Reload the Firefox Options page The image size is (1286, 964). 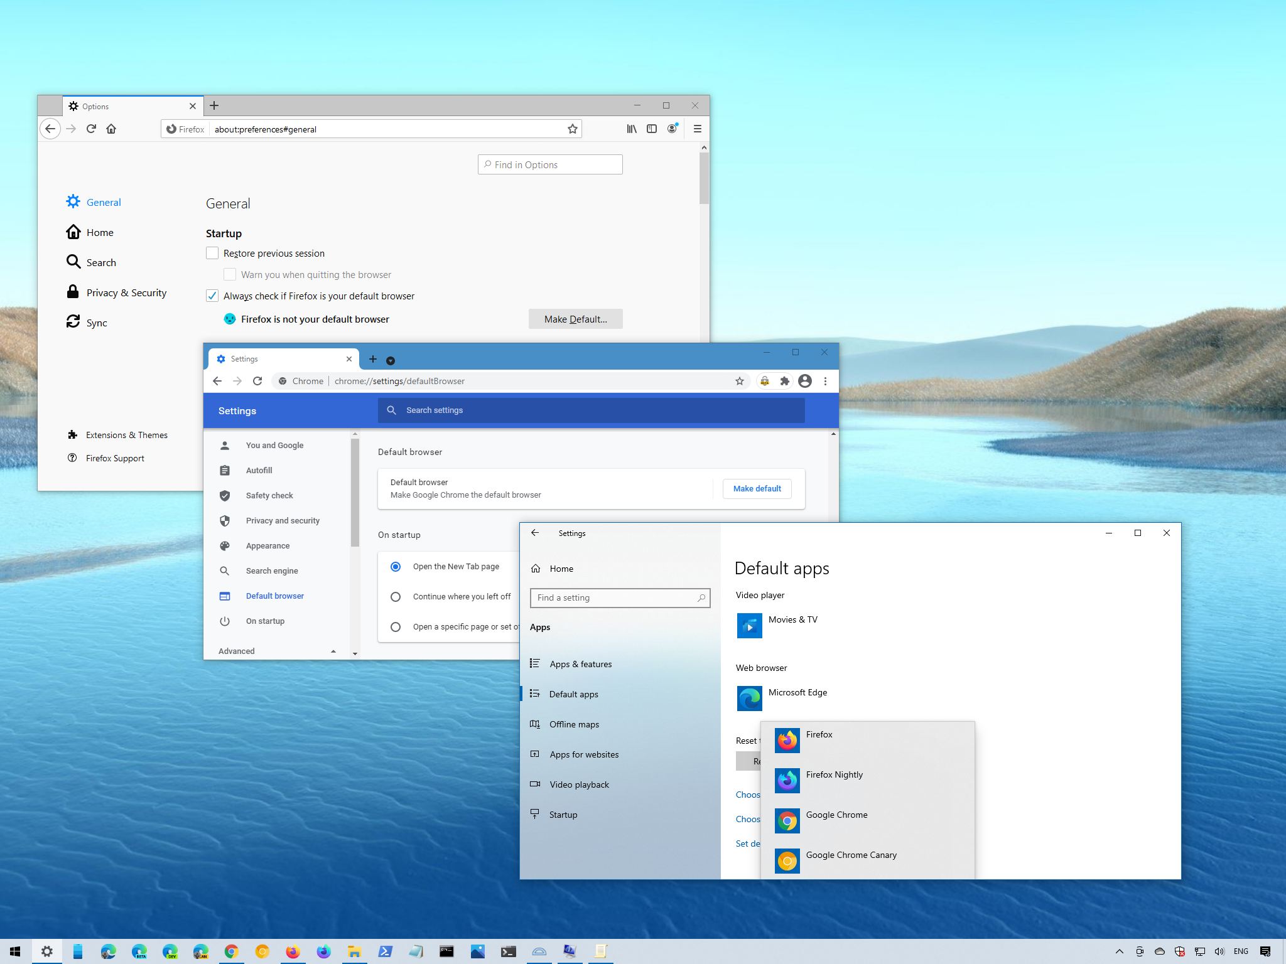pyautogui.click(x=91, y=129)
